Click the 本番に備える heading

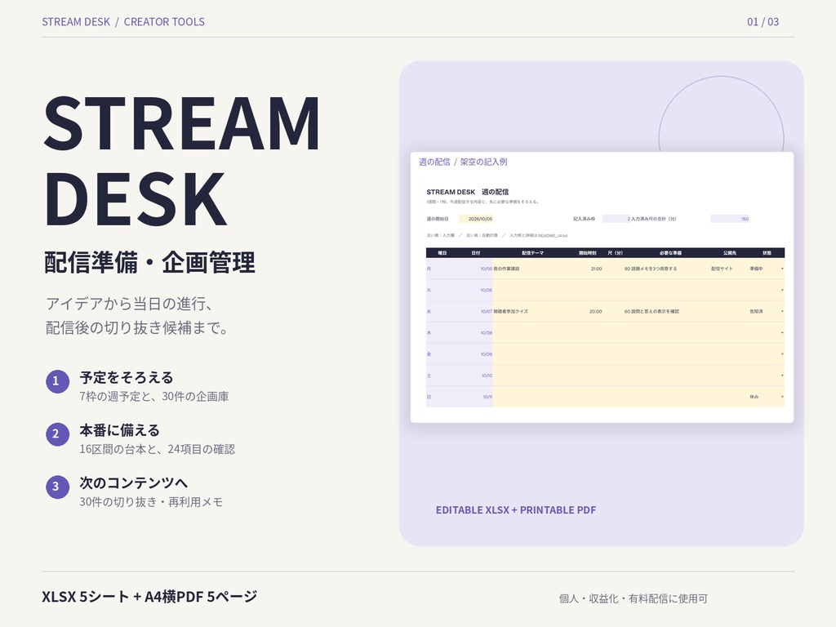pyautogui.click(x=119, y=430)
